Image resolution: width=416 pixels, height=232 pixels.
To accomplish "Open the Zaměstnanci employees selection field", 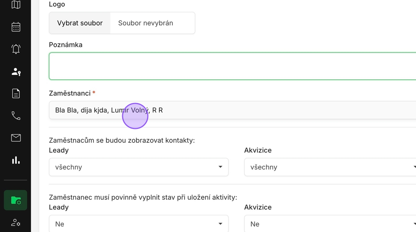I will 232,110.
